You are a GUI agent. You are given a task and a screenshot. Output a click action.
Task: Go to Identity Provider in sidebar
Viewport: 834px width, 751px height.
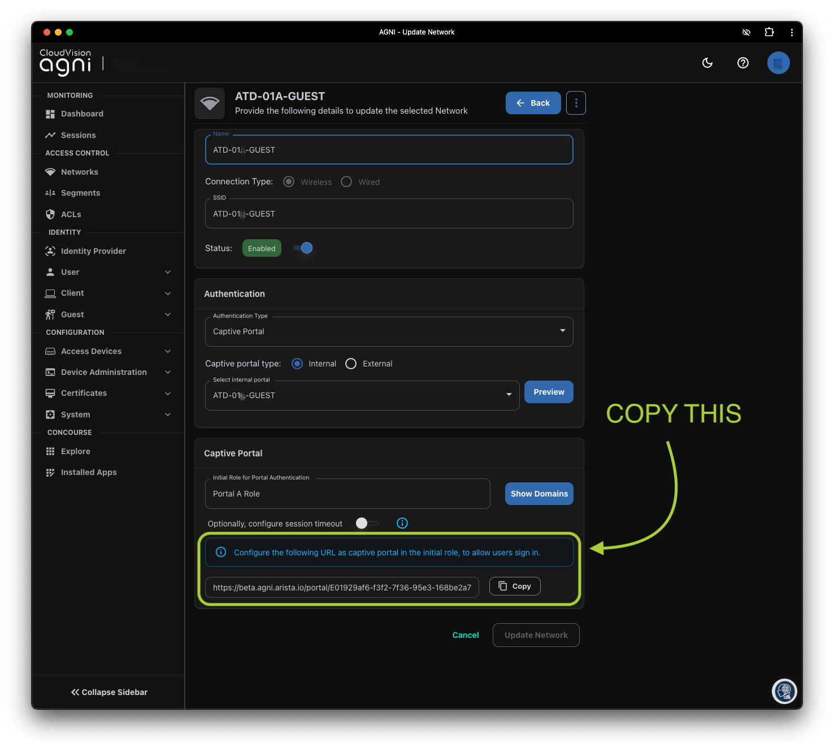tap(93, 251)
